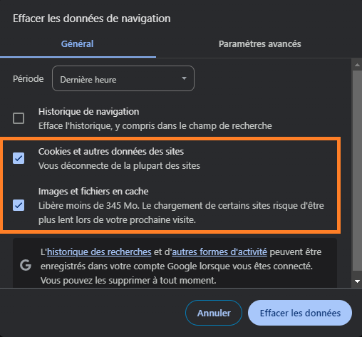This screenshot has width=362, height=337.
Task: Click the Effacer les données de navigation title
Action: 92,19
